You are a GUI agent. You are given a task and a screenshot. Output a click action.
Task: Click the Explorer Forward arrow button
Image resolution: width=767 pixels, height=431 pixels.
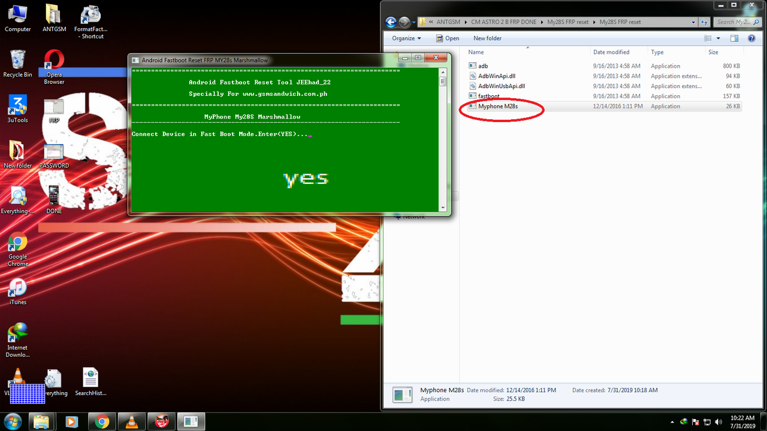[x=405, y=22]
